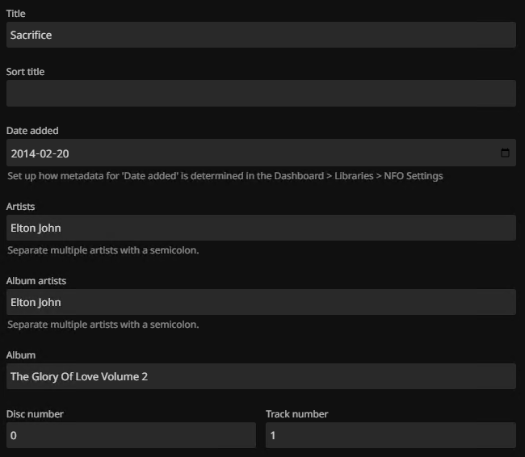Click the Date added label
The height and width of the screenshot is (457, 525).
point(32,131)
